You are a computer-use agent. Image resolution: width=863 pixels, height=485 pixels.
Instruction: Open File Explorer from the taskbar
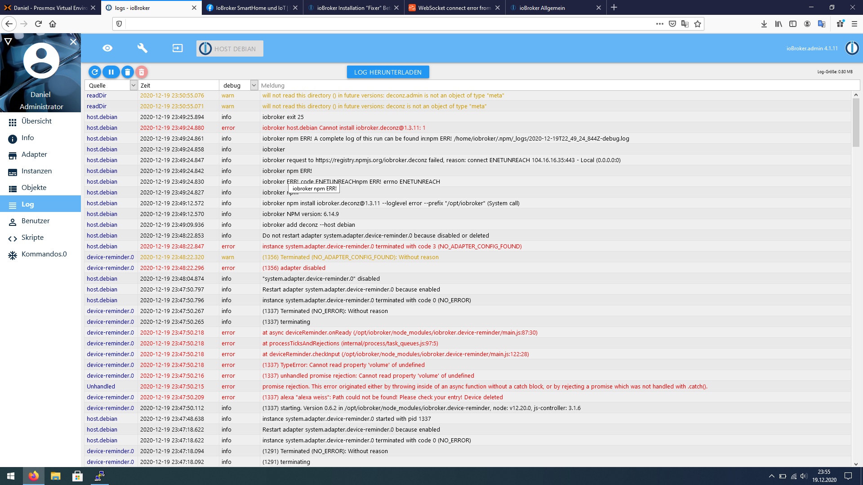pos(55,476)
